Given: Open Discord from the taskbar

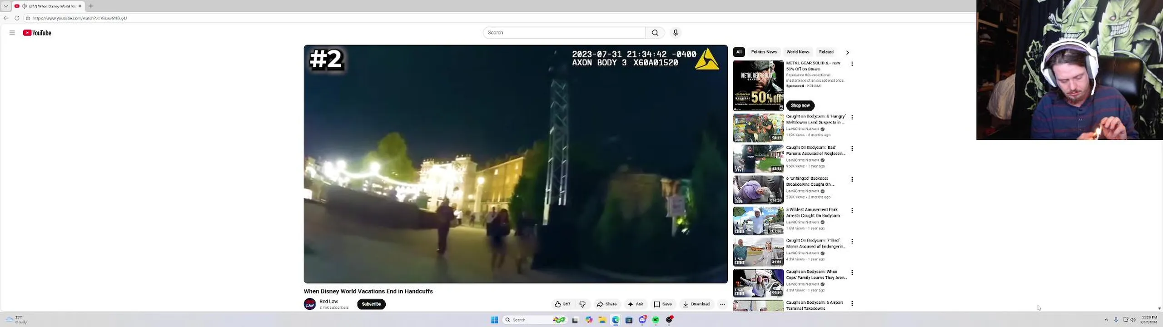Looking at the screenshot, I should click(642, 320).
